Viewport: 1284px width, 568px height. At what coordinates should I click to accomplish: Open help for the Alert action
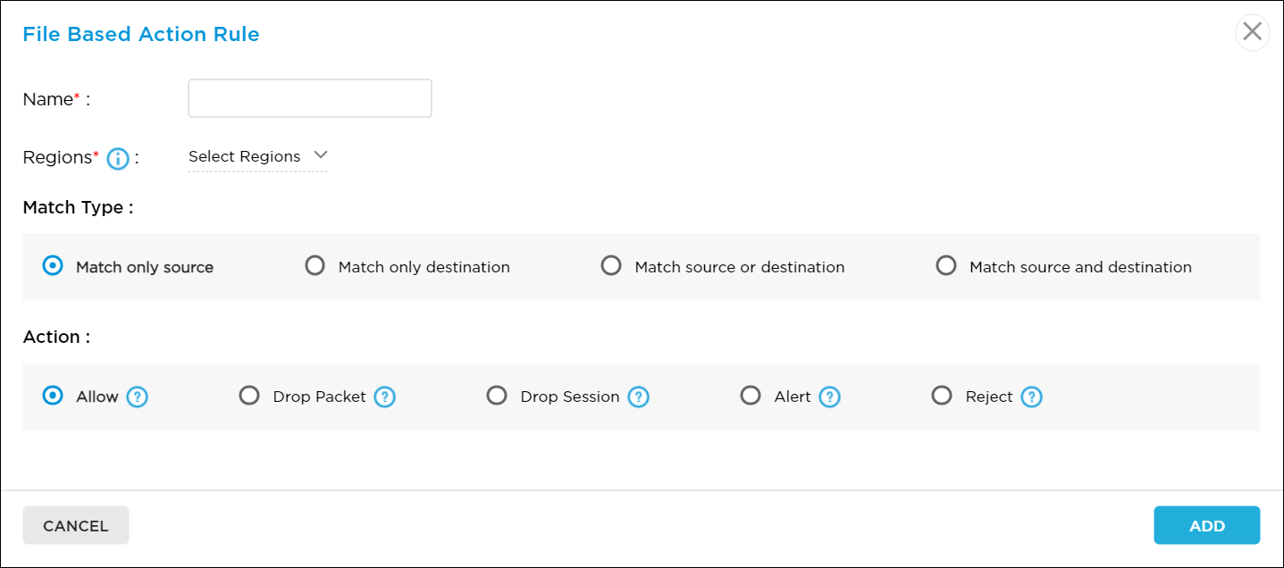tap(828, 396)
